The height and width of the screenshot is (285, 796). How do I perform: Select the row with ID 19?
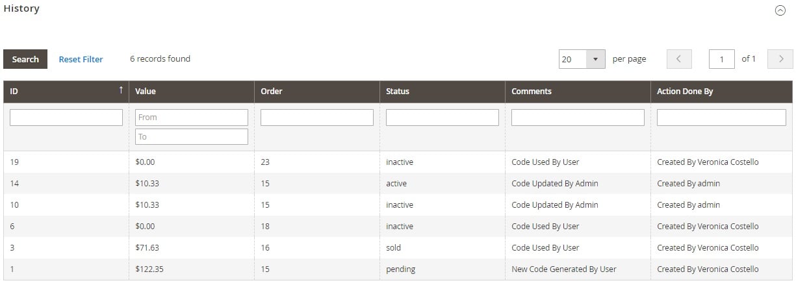click(398, 162)
